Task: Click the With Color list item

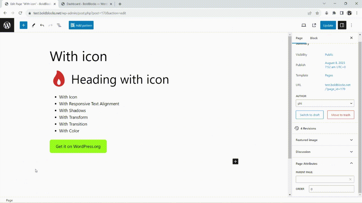Action: [x=69, y=131]
